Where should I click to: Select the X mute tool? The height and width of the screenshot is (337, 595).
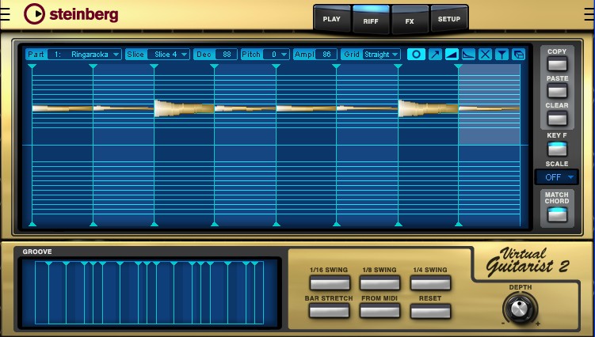click(x=485, y=55)
